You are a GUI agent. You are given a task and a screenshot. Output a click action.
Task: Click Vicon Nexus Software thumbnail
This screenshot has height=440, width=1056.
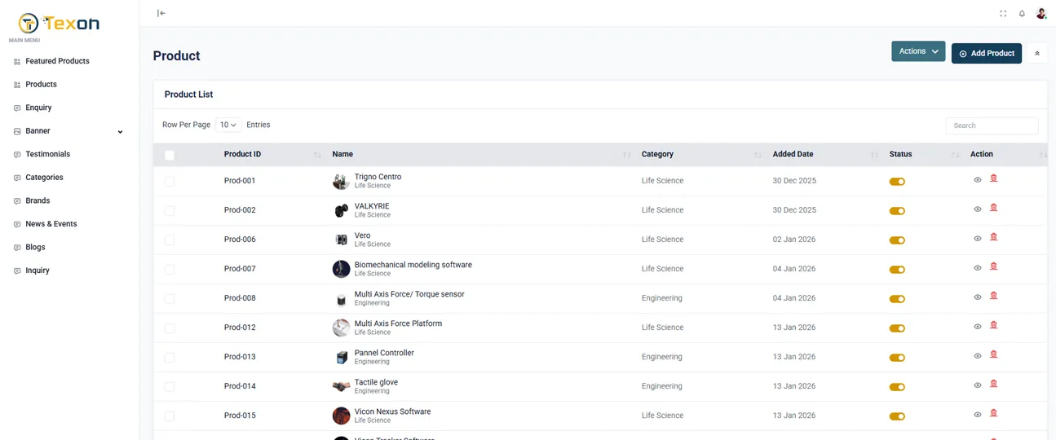(341, 416)
